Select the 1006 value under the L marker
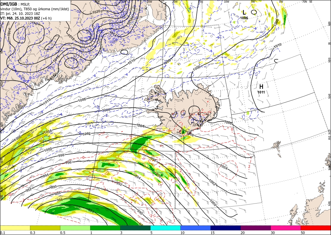 244,18
